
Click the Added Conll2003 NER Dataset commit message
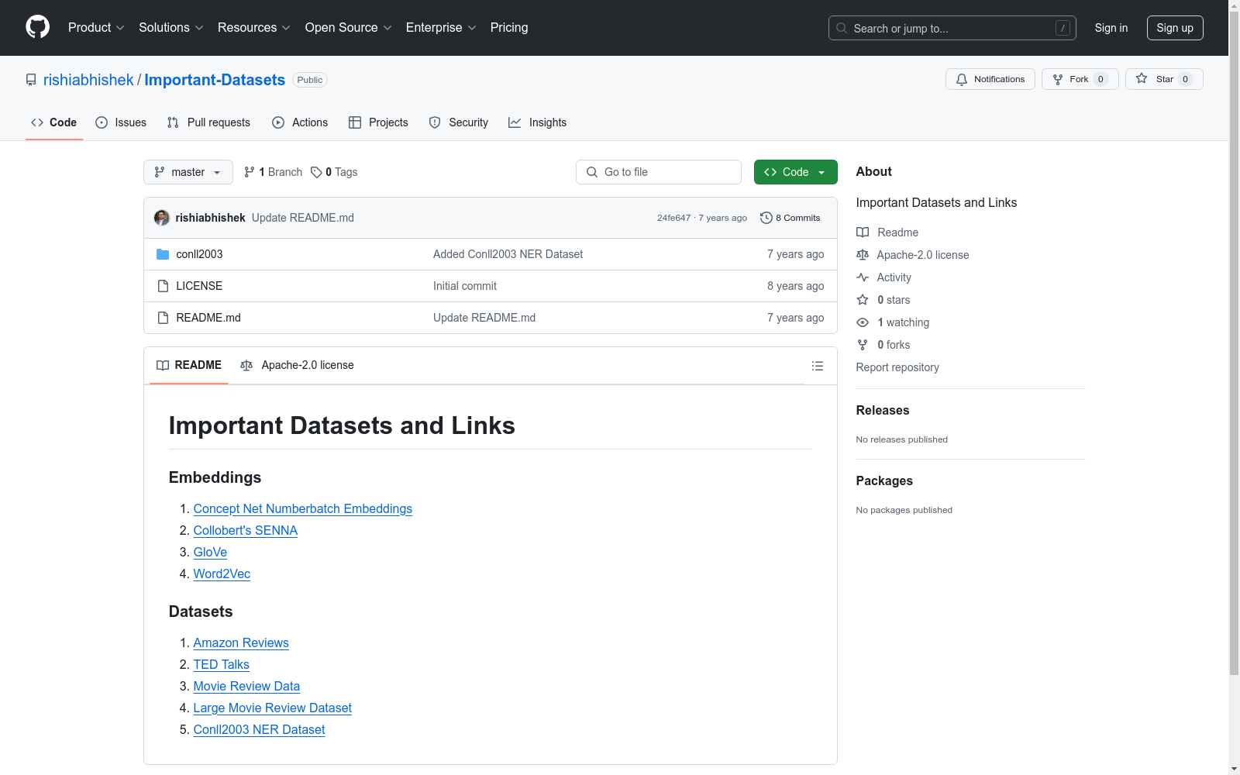(x=508, y=254)
